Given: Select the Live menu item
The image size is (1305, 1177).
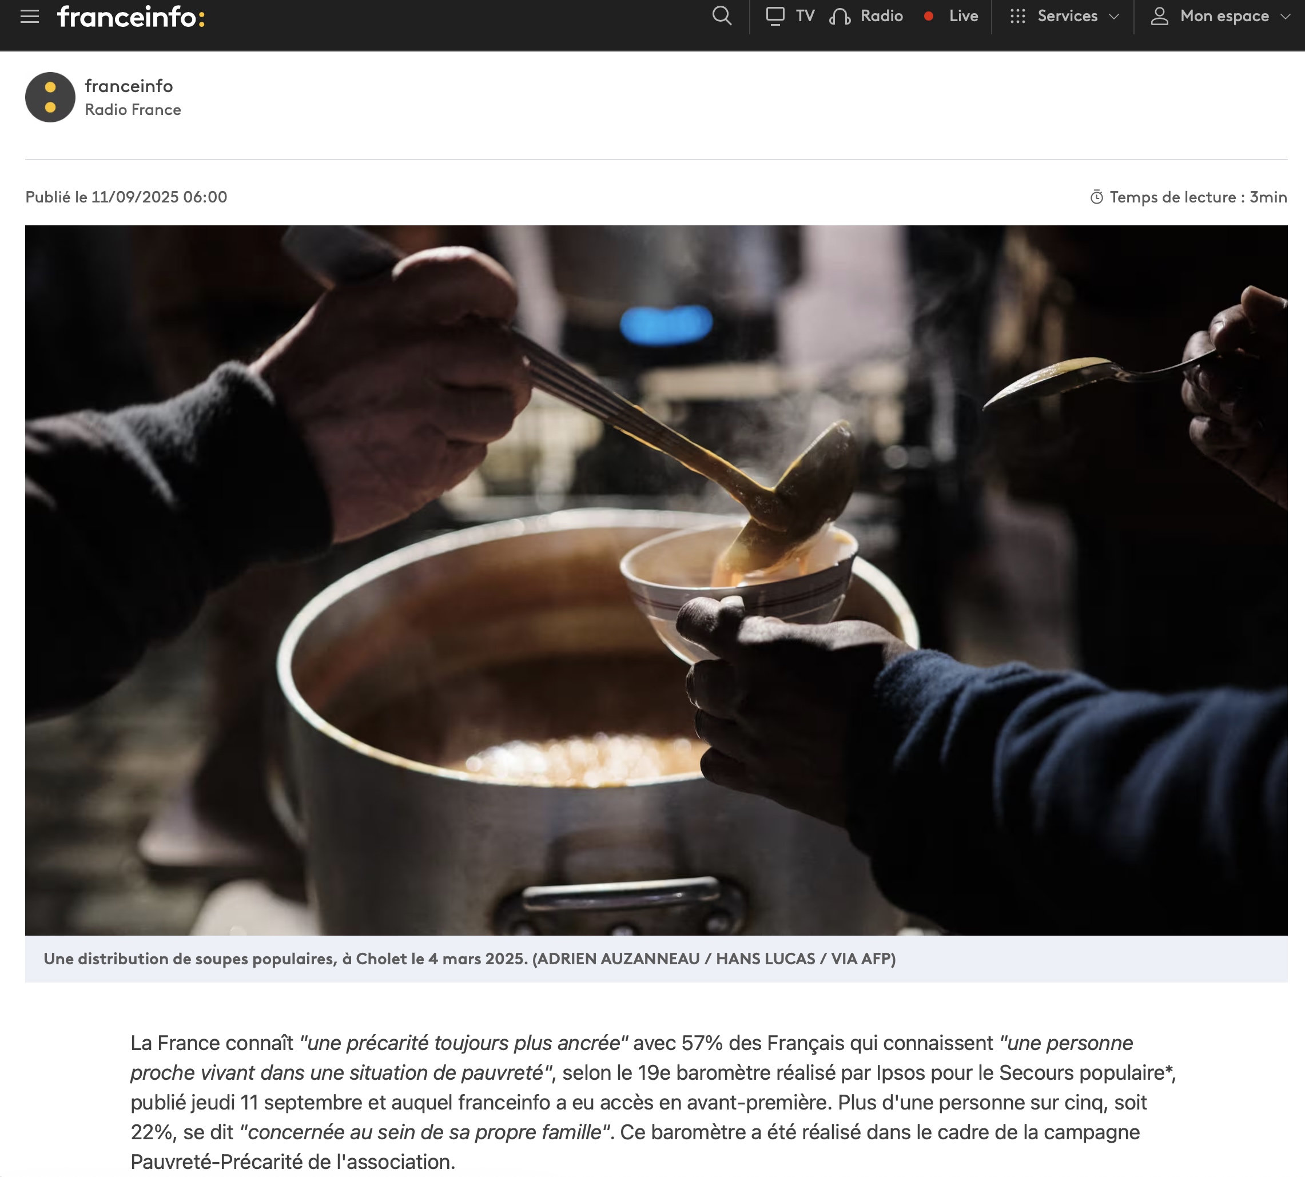Looking at the screenshot, I should [x=964, y=16].
